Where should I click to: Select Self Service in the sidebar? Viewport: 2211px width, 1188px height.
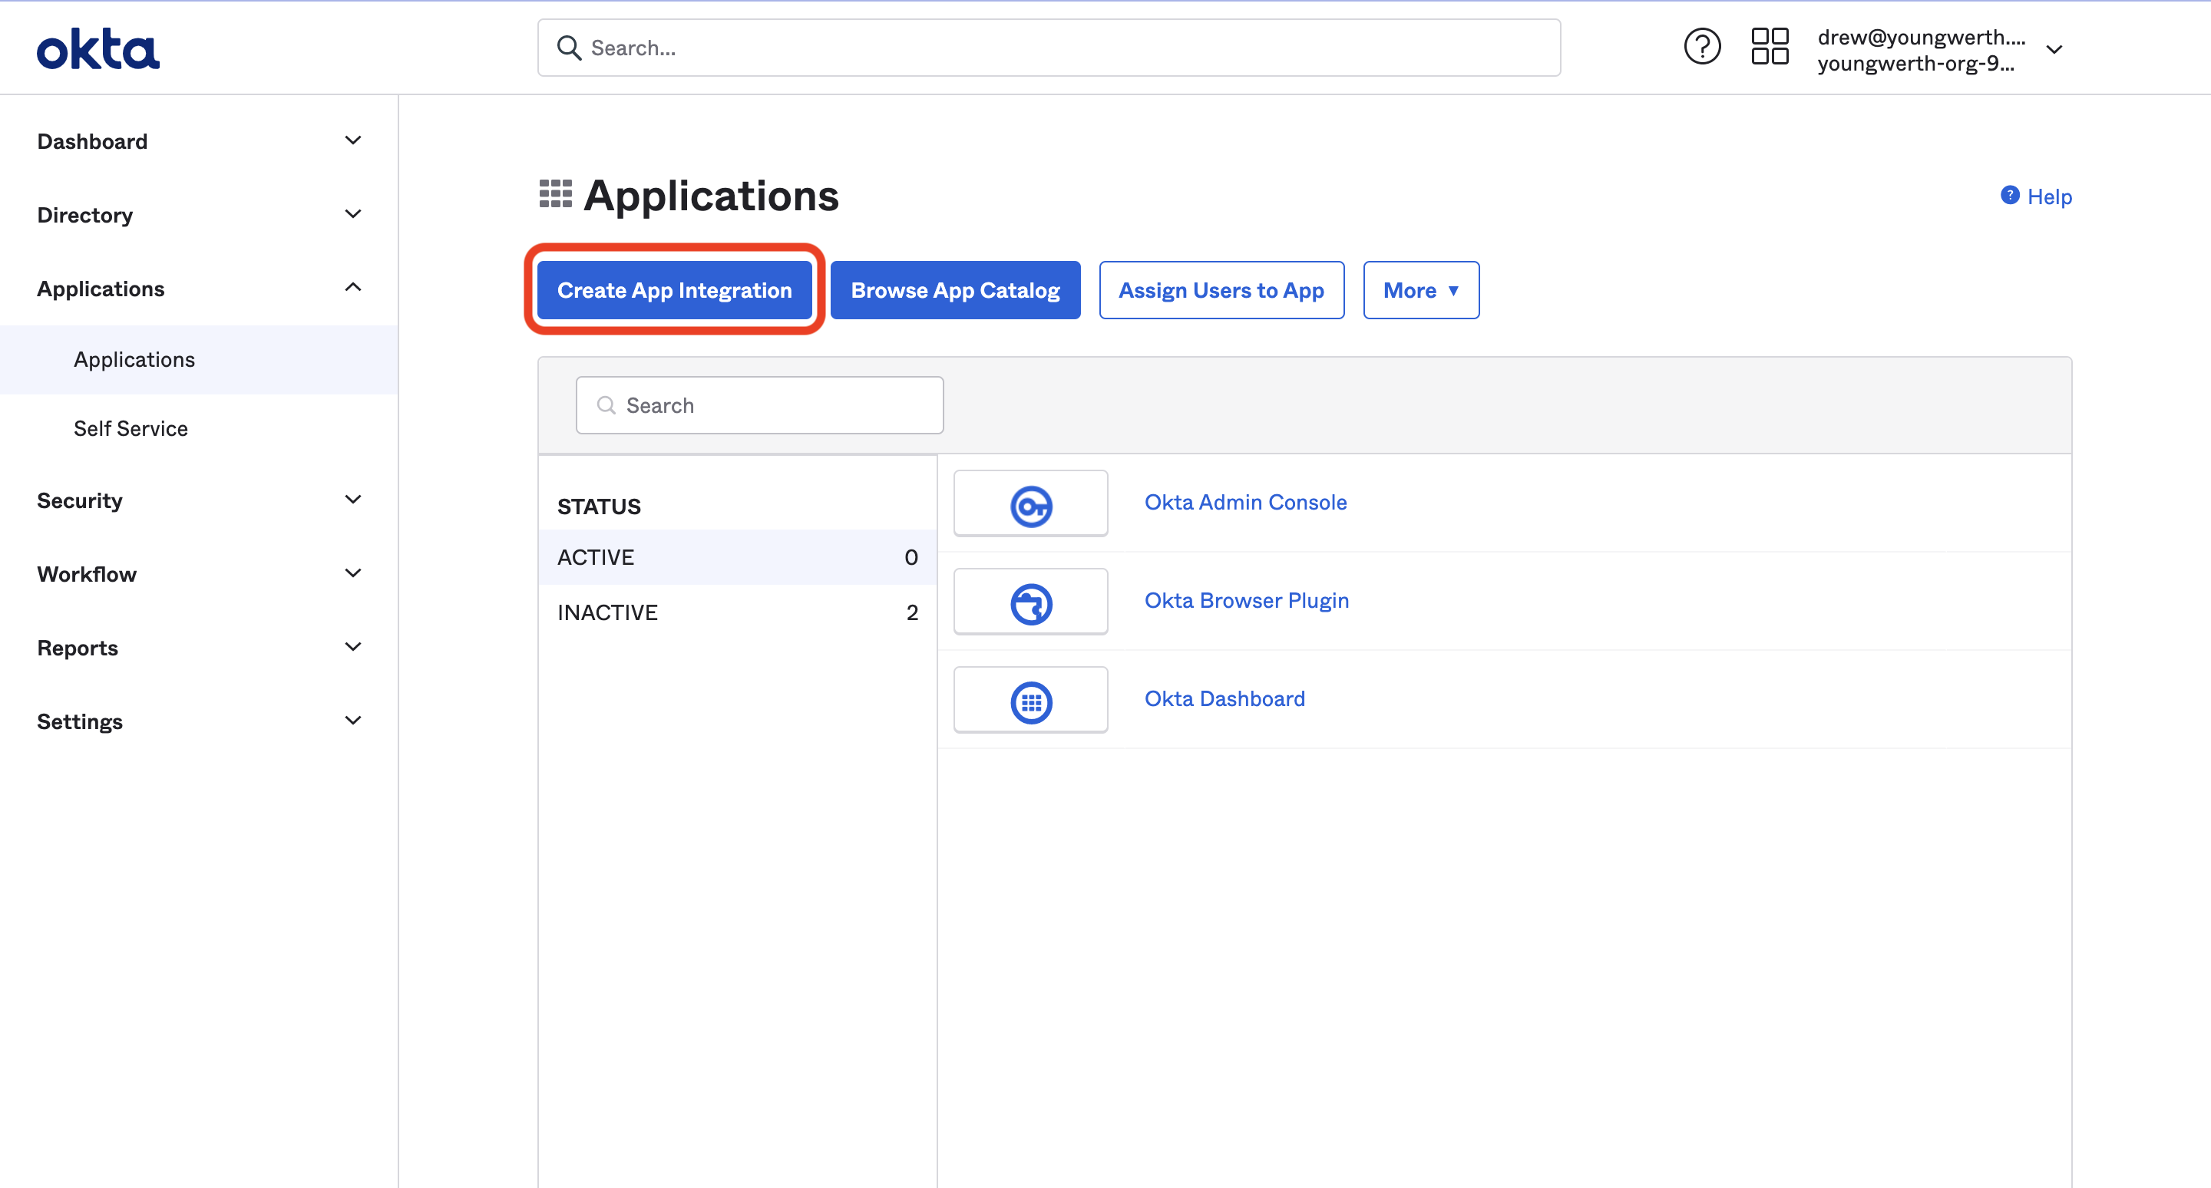(131, 428)
